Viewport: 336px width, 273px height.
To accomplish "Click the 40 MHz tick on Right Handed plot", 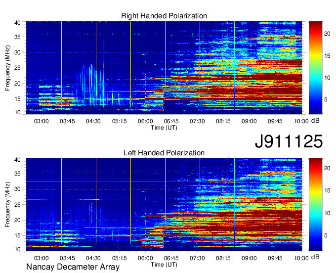I will 17,23.
